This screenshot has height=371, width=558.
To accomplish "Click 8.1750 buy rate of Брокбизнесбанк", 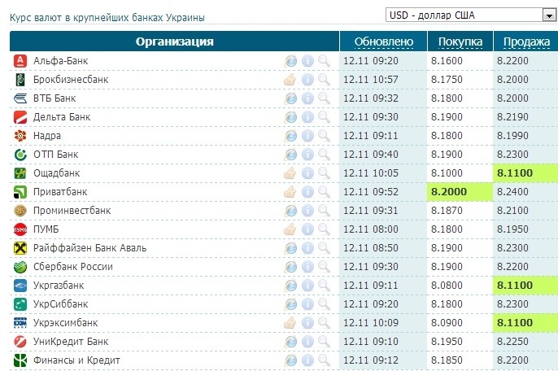I will (x=447, y=80).
